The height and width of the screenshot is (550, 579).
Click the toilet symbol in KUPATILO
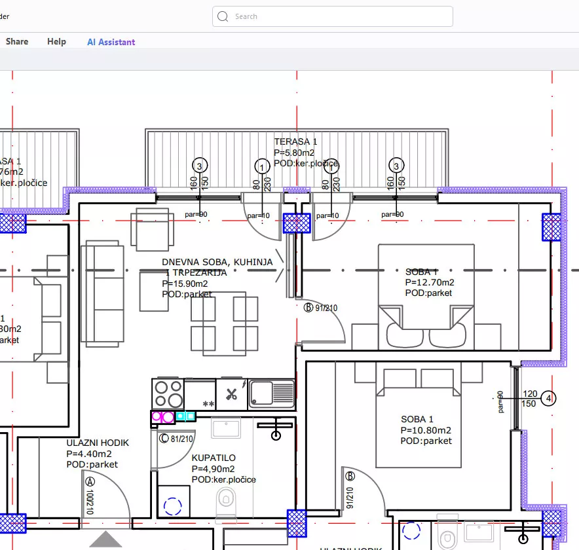pos(226,504)
